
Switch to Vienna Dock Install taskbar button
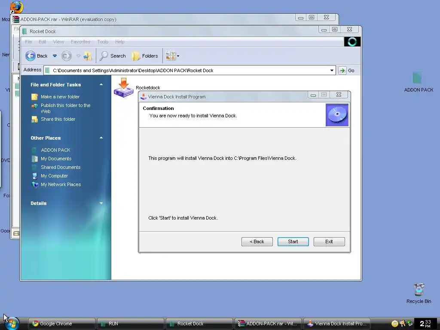tap(337, 324)
